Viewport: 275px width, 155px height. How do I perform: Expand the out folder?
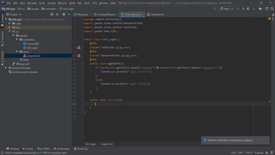[x=9, y=28]
